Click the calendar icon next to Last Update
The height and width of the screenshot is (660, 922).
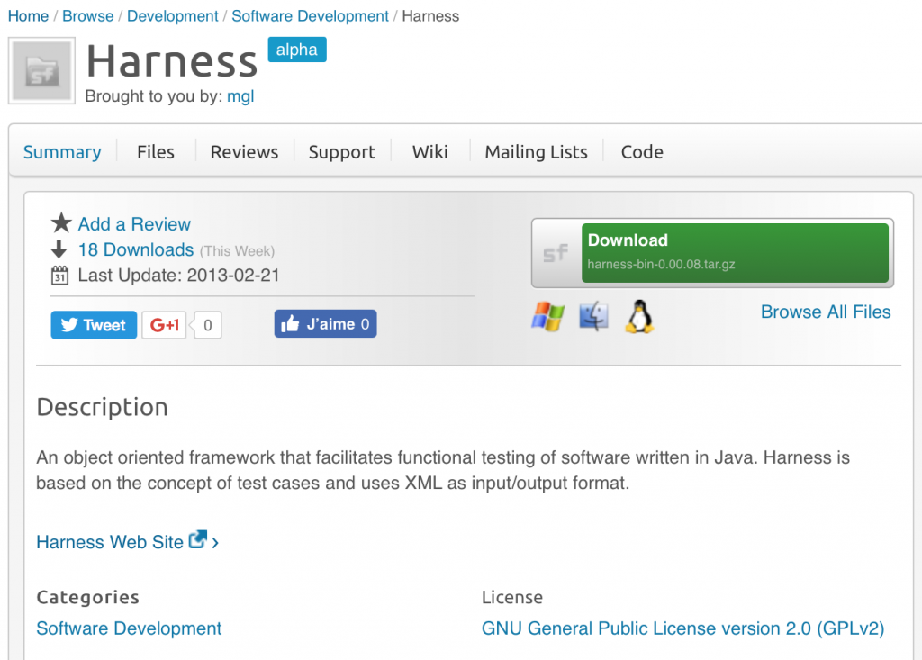pyautogui.click(x=59, y=276)
